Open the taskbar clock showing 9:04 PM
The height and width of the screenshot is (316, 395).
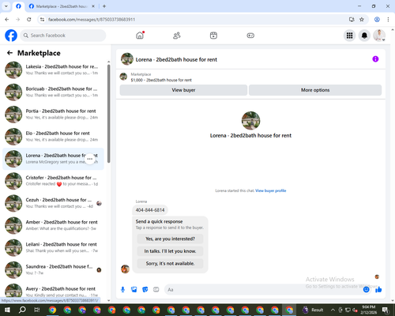coord(368,310)
